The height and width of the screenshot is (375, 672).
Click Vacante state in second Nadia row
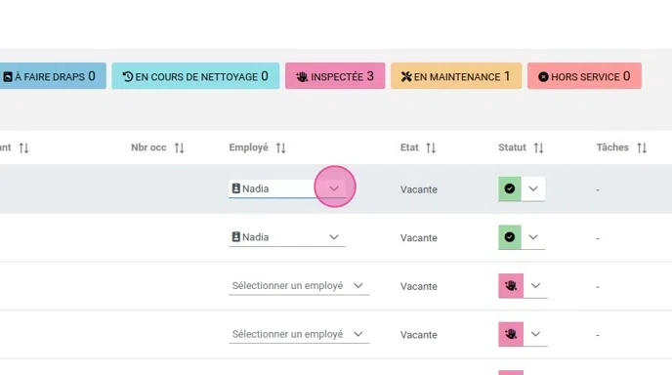419,238
